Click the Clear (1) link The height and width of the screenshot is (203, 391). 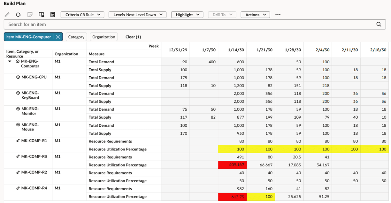click(133, 37)
